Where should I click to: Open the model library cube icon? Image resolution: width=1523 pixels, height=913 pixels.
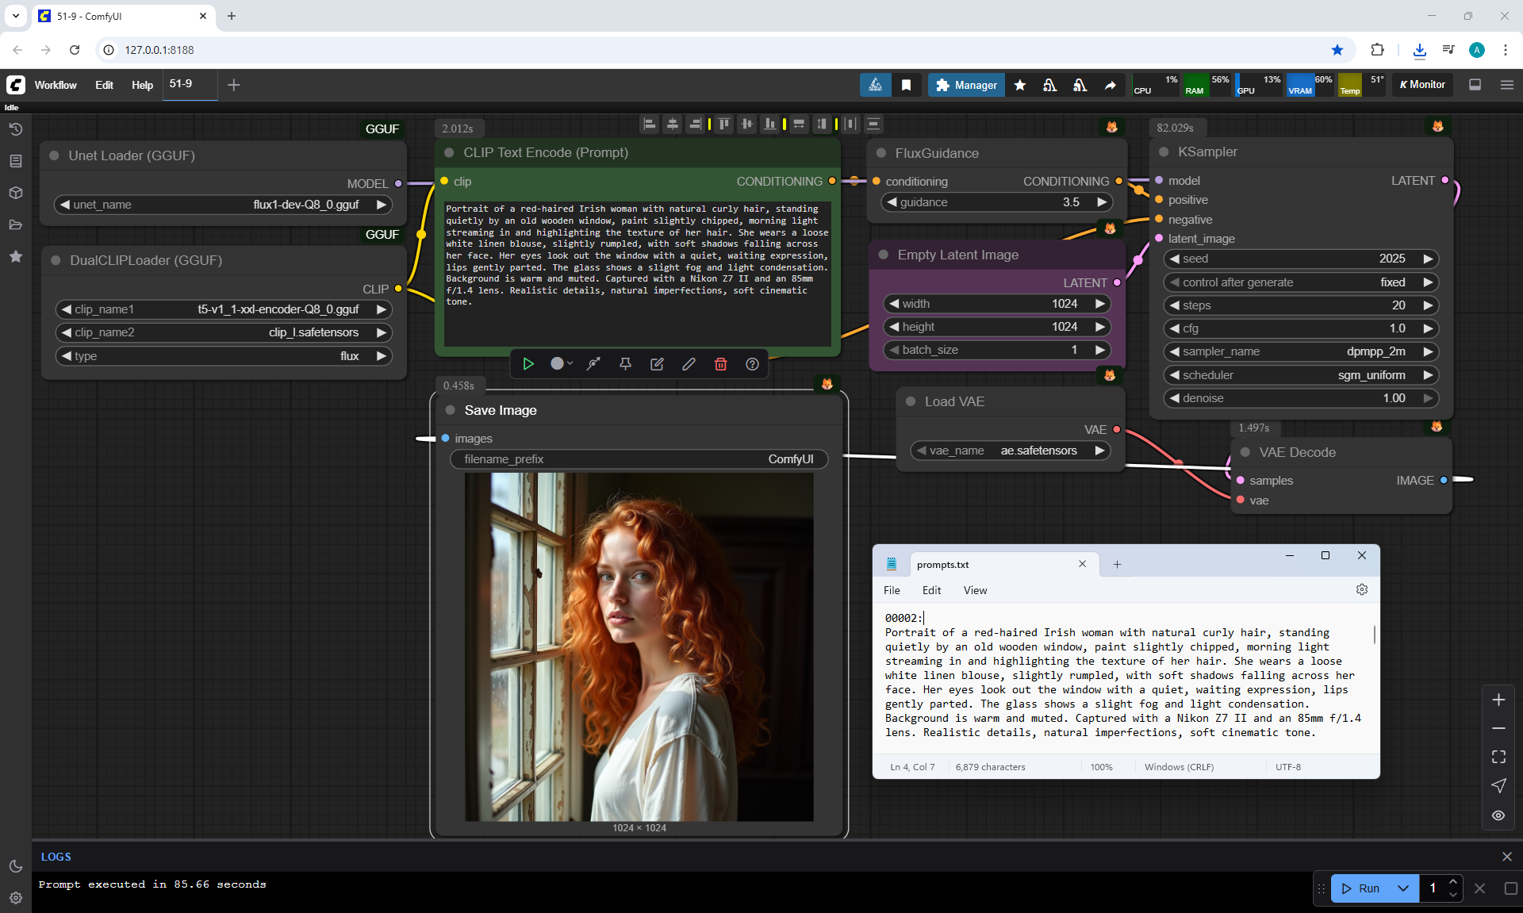[15, 193]
